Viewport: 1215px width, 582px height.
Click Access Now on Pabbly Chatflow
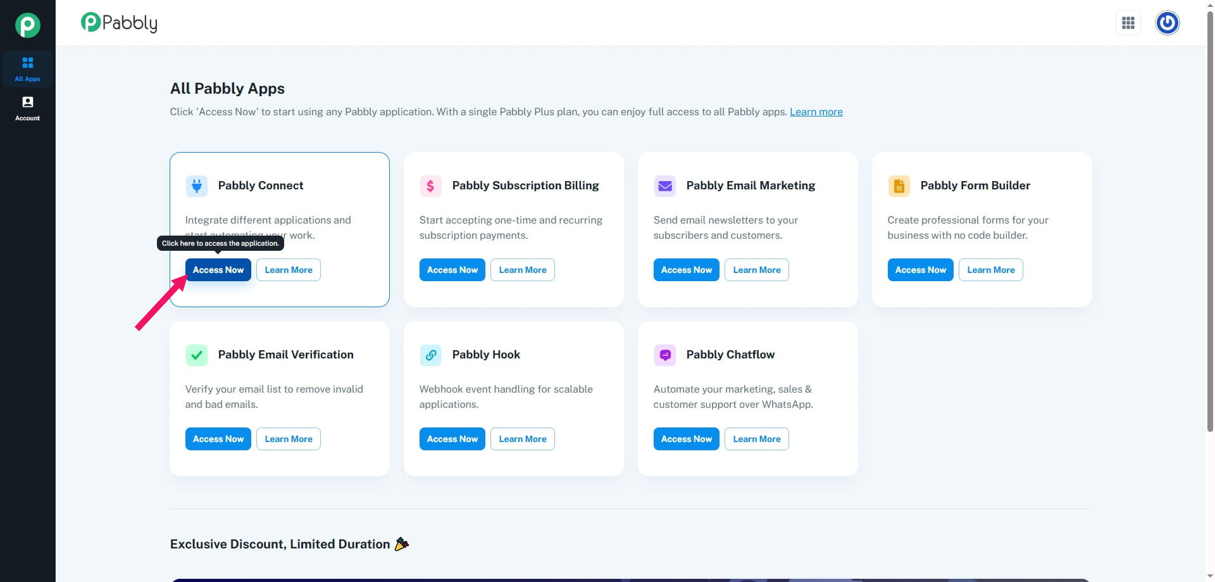click(686, 438)
